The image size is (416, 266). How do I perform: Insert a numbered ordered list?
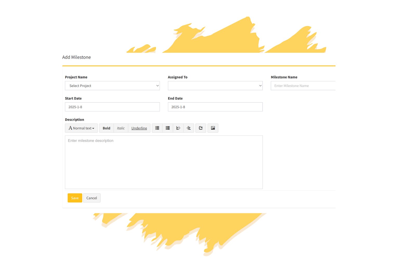click(x=168, y=128)
